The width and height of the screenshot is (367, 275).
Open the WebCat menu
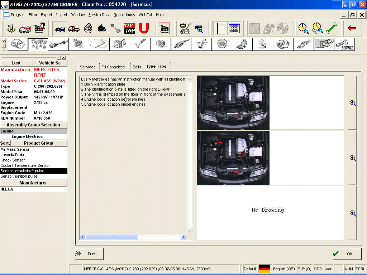(x=146, y=15)
